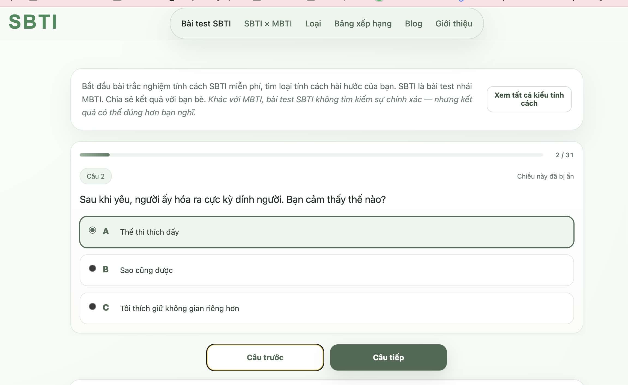The image size is (628, 385).
Task: Click the 'Câu trước' button
Action: [x=265, y=357]
